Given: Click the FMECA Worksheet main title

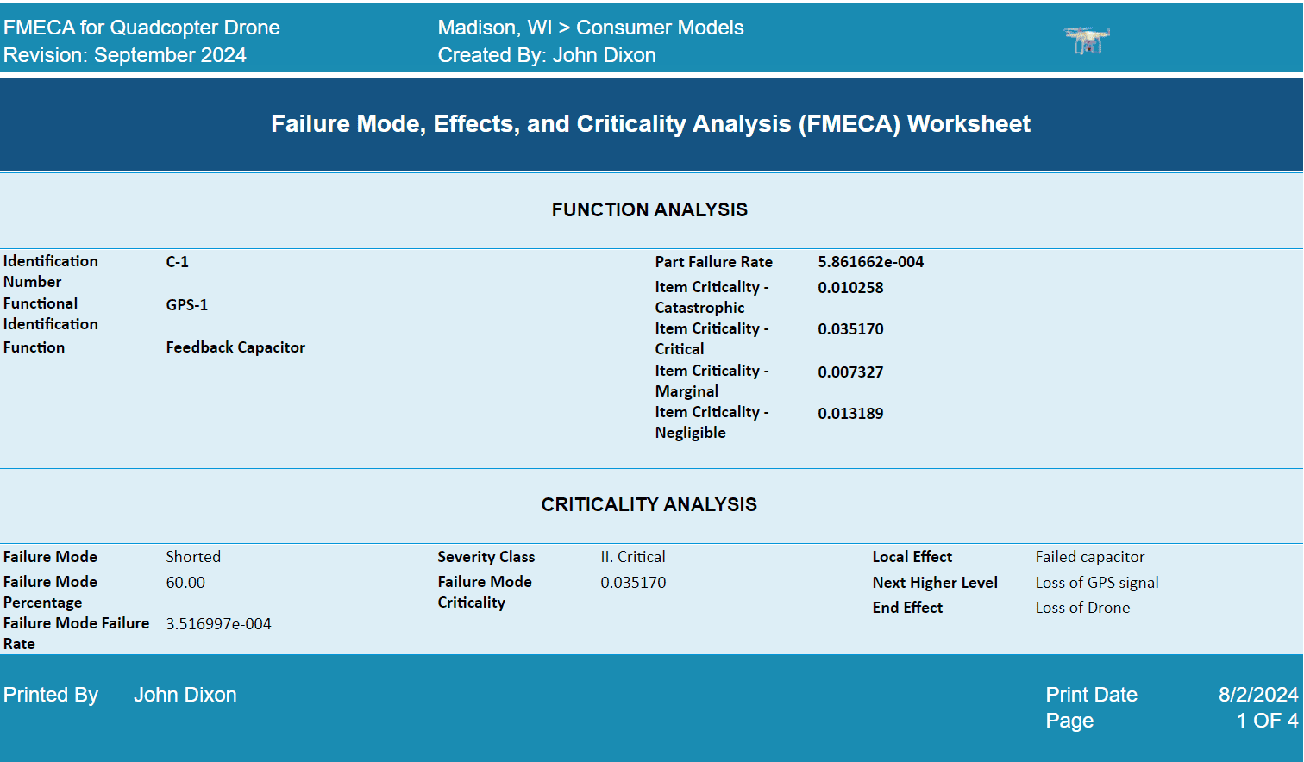Looking at the screenshot, I should (650, 124).
